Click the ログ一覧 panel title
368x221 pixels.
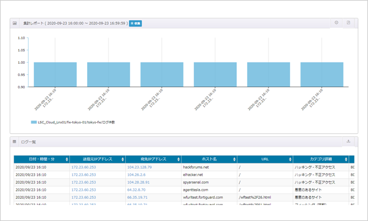pyautogui.click(x=28, y=142)
